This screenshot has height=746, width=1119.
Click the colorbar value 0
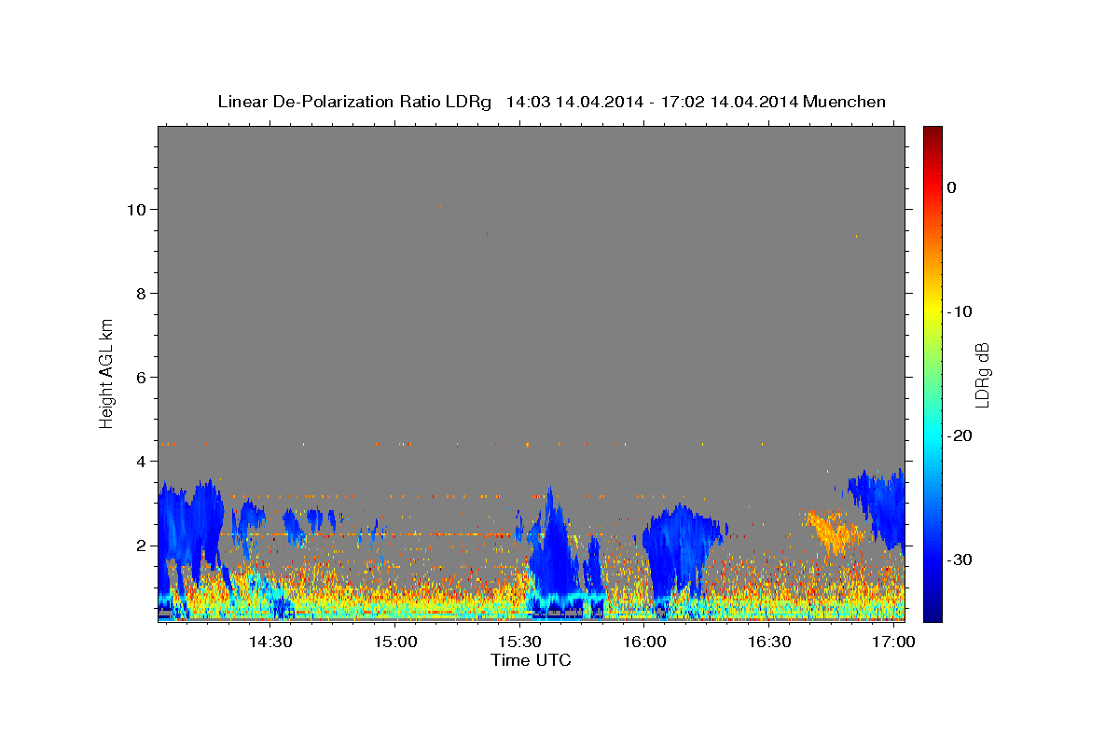point(952,187)
